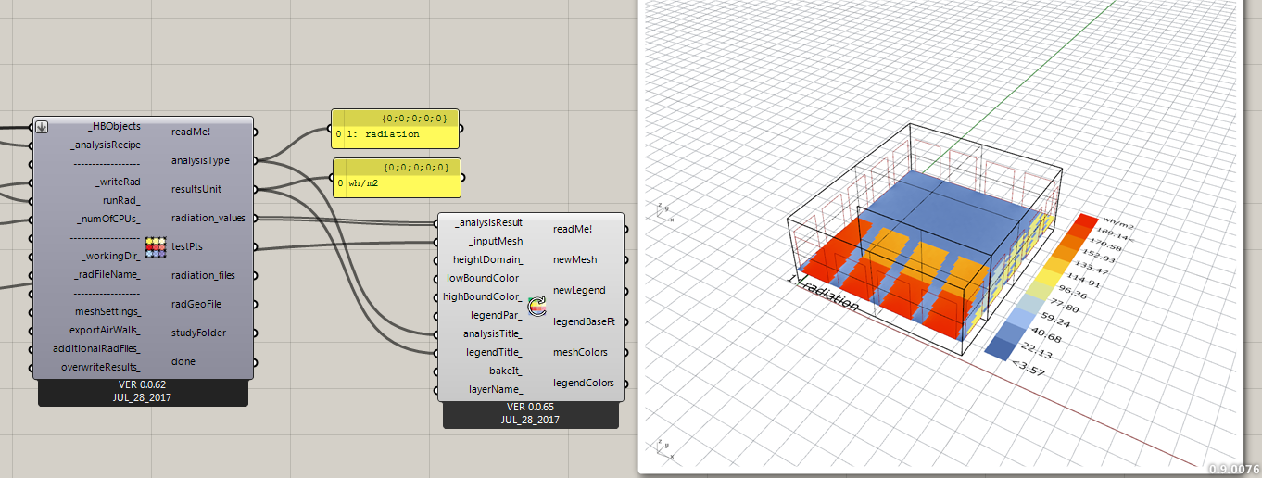
Task: Click the down-arrow icon beside _HBObjects
Action: click(42, 127)
